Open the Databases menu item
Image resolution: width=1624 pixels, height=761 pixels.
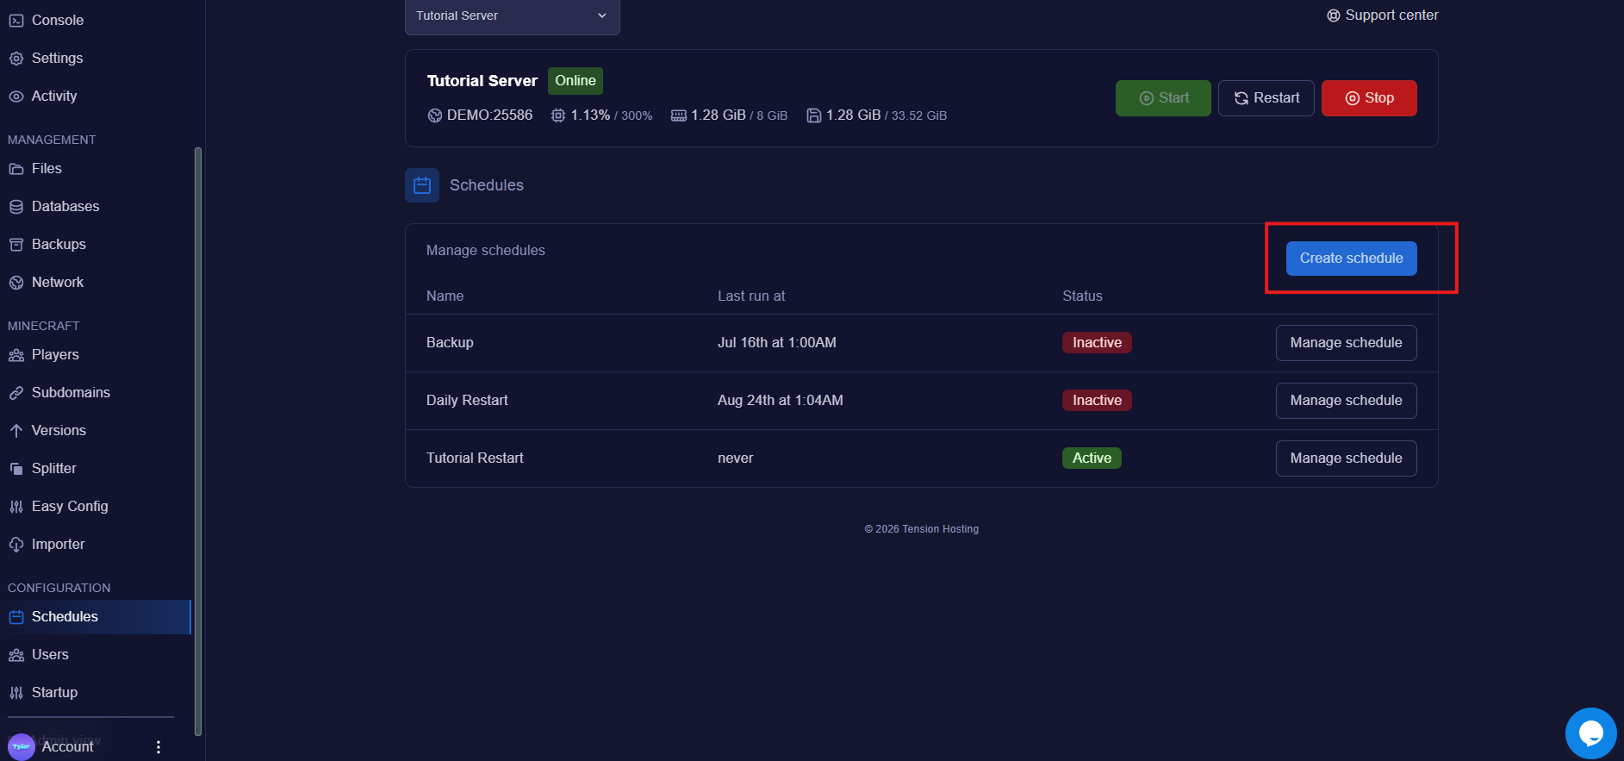click(96, 206)
